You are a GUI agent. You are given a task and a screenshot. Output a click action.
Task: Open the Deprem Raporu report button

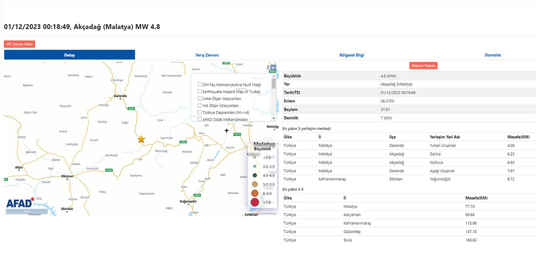(x=423, y=65)
